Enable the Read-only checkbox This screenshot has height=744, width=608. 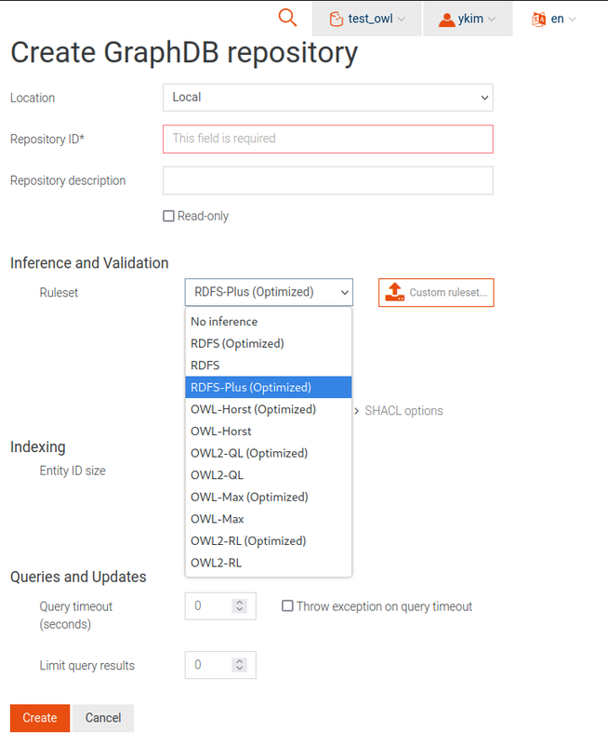point(169,217)
